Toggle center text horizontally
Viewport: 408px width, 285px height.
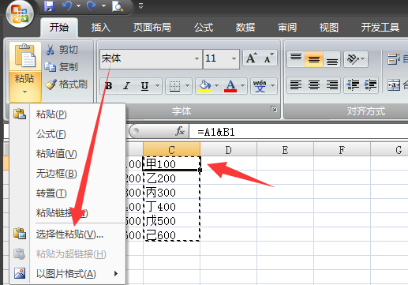tap(314, 85)
